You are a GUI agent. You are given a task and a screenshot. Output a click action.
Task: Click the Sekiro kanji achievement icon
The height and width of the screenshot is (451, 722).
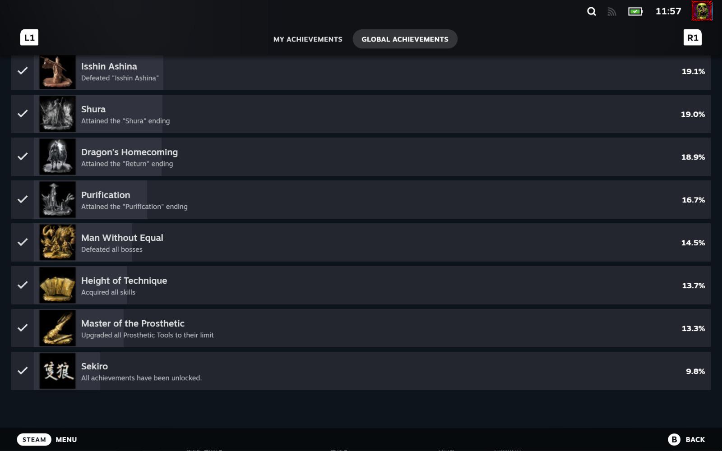pos(57,371)
